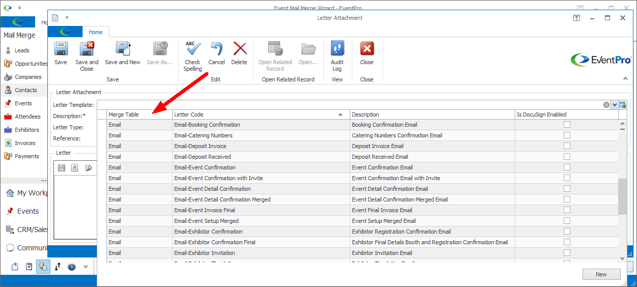637x287 pixels.
Task: Tick DocuSign checkbox for Email-Booking Confirmation
Action: 567,125
